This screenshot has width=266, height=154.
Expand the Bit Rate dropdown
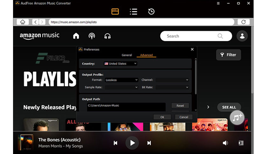(x=172, y=87)
